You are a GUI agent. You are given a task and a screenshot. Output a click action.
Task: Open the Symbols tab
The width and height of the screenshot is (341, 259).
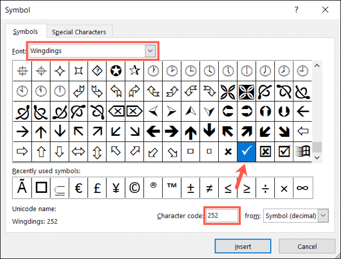coord(26,32)
